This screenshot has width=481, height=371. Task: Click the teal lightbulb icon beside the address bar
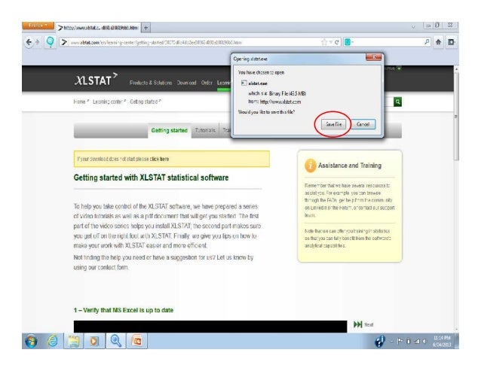click(50, 41)
